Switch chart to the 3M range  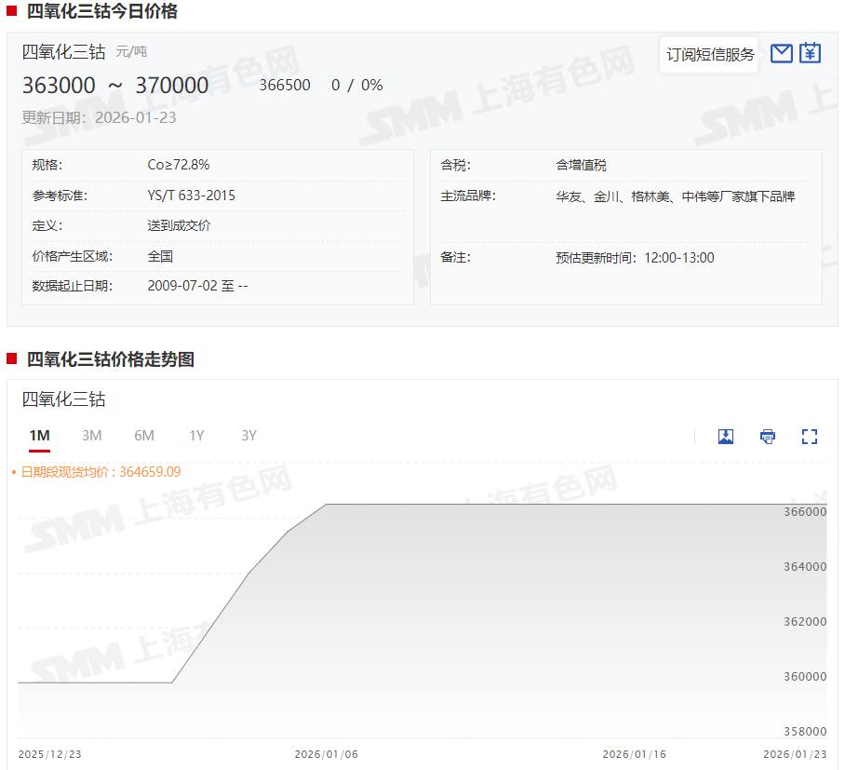pos(91,436)
